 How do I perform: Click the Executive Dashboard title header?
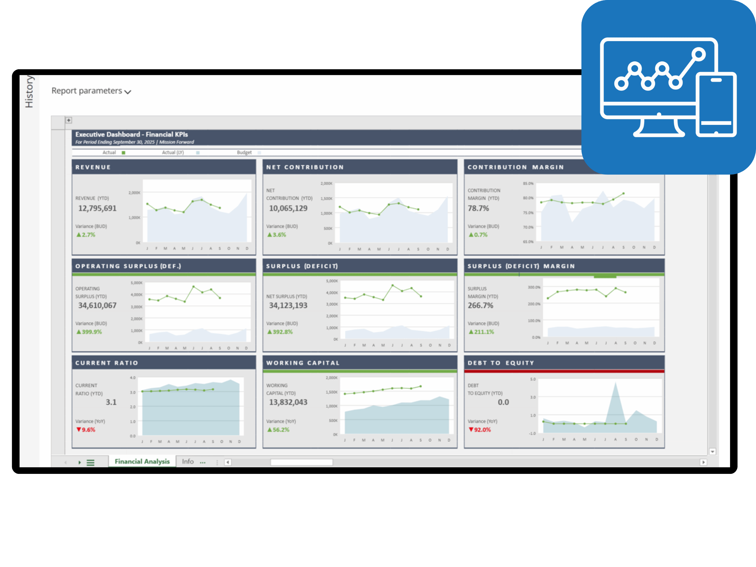132,135
